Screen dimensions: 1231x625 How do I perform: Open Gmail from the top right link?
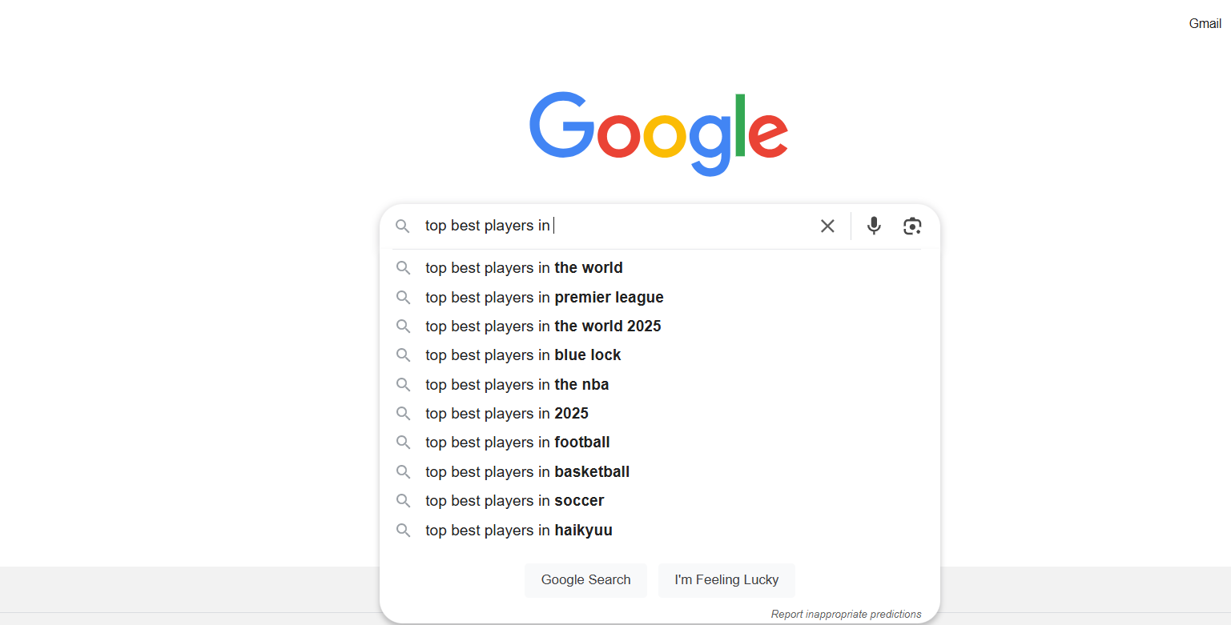pos(1205,23)
